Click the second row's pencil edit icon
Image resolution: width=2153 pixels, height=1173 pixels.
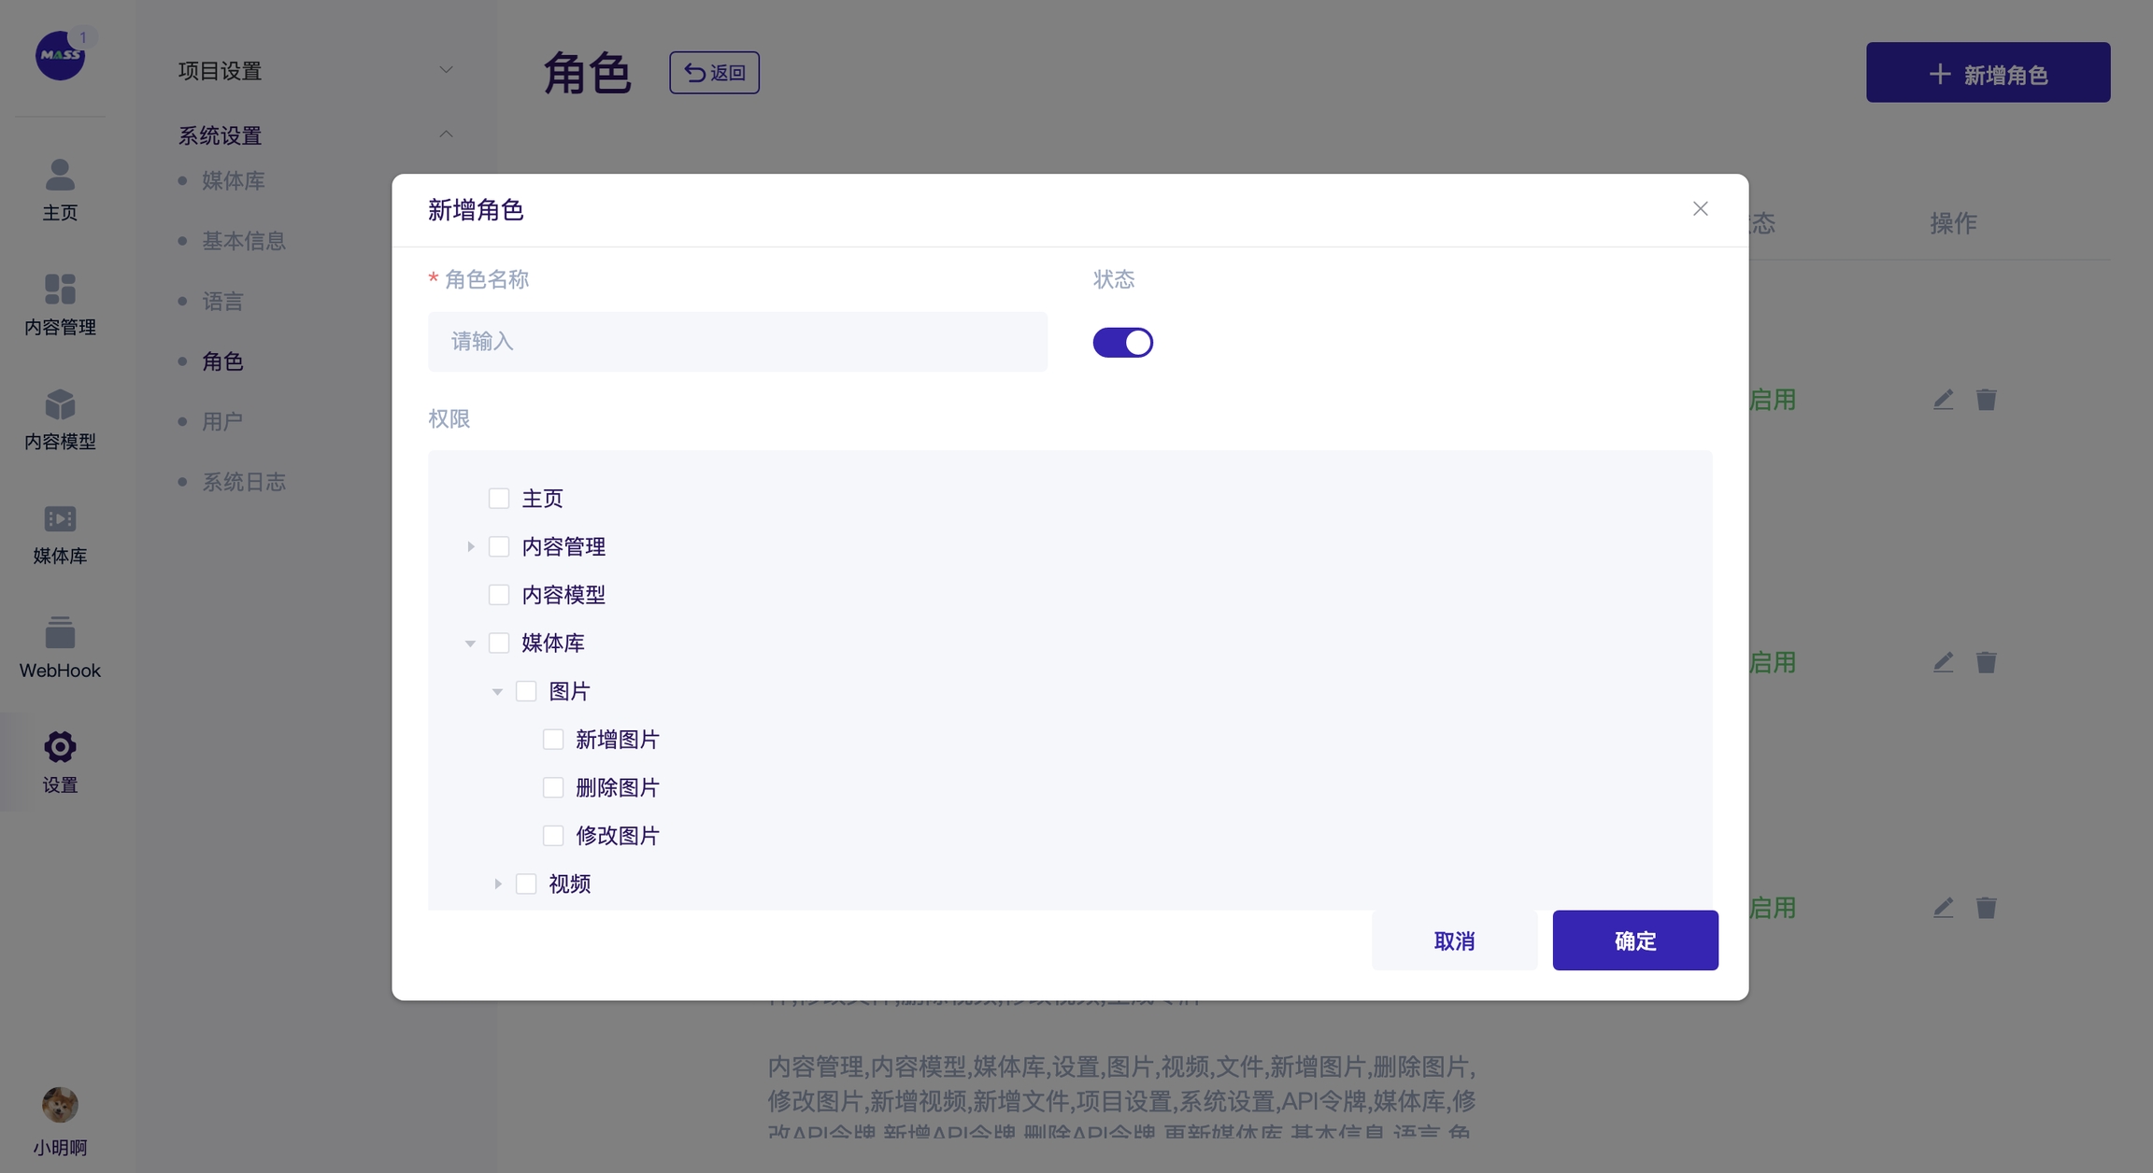pos(1943,662)
